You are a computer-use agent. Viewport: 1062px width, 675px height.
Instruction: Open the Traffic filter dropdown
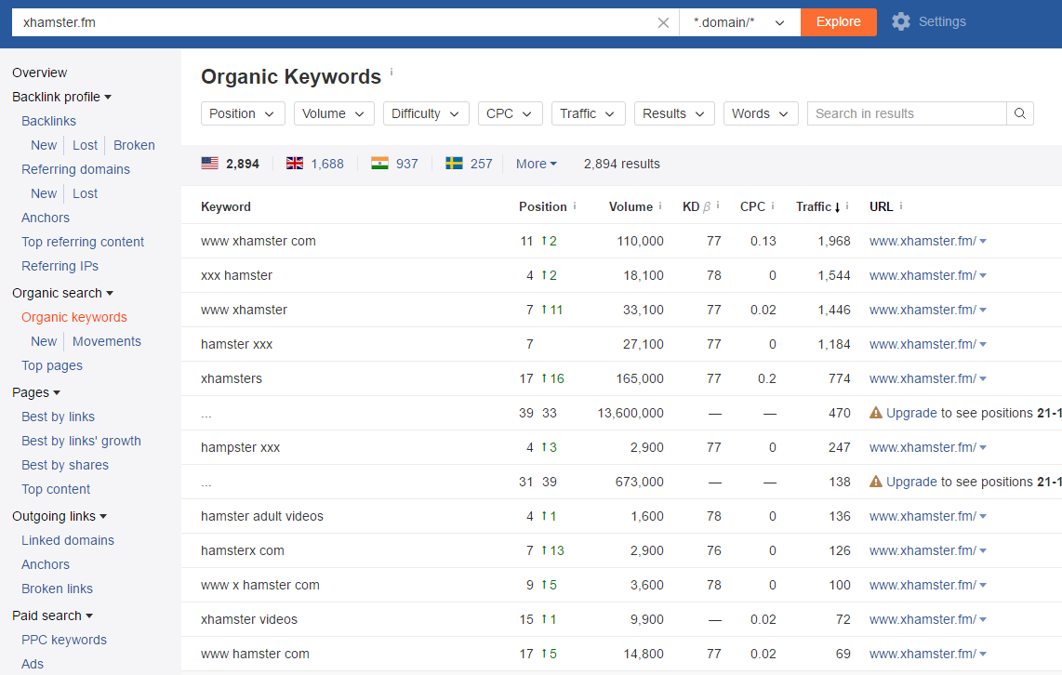point(587,113)
